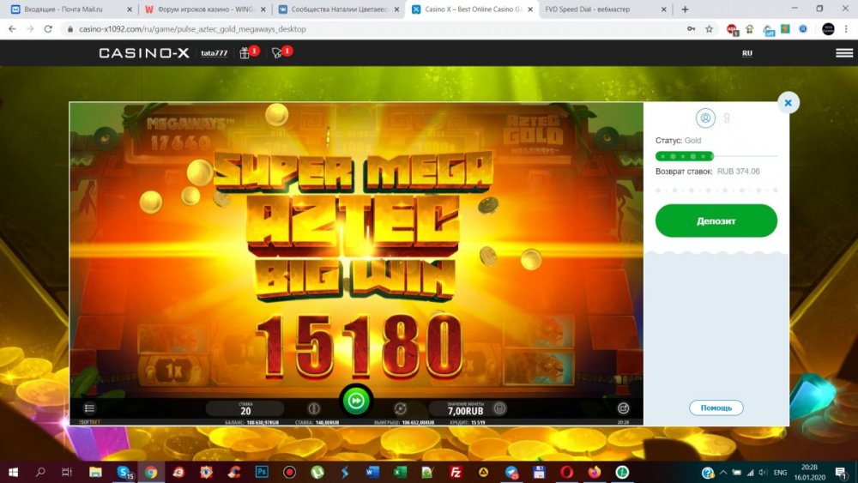The image size is (858, 483).
Task: Toggle fullscreen icon at game bar right
Action: point(624,408)
